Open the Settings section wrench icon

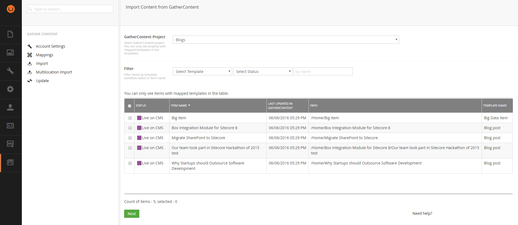click(10, 71)
